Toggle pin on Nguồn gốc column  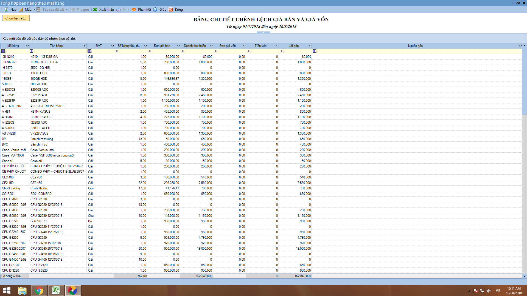tap(520, 46)
